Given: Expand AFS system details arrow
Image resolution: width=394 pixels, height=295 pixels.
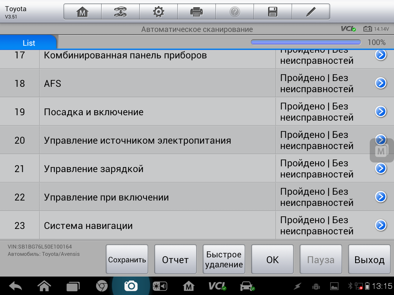Looking at the screenshot, I should click(x=381, y=83).
